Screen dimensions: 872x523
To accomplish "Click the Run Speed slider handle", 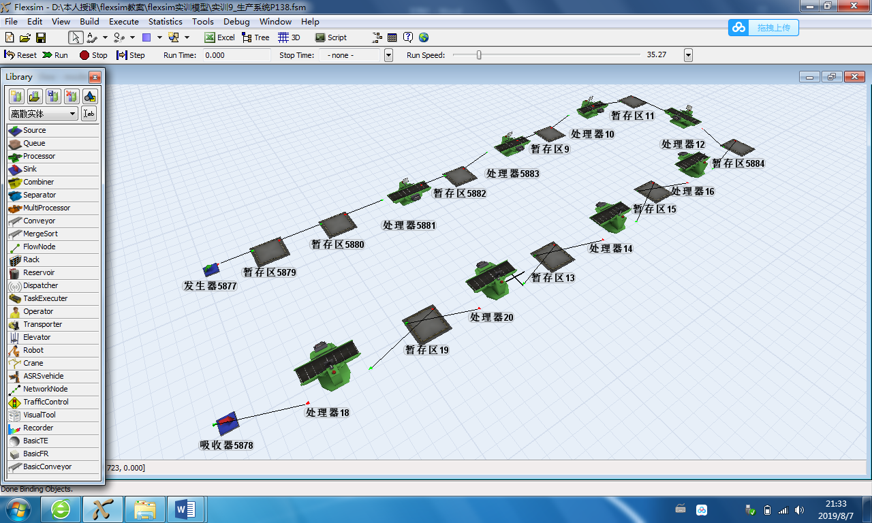I will [x=479, y=55].
